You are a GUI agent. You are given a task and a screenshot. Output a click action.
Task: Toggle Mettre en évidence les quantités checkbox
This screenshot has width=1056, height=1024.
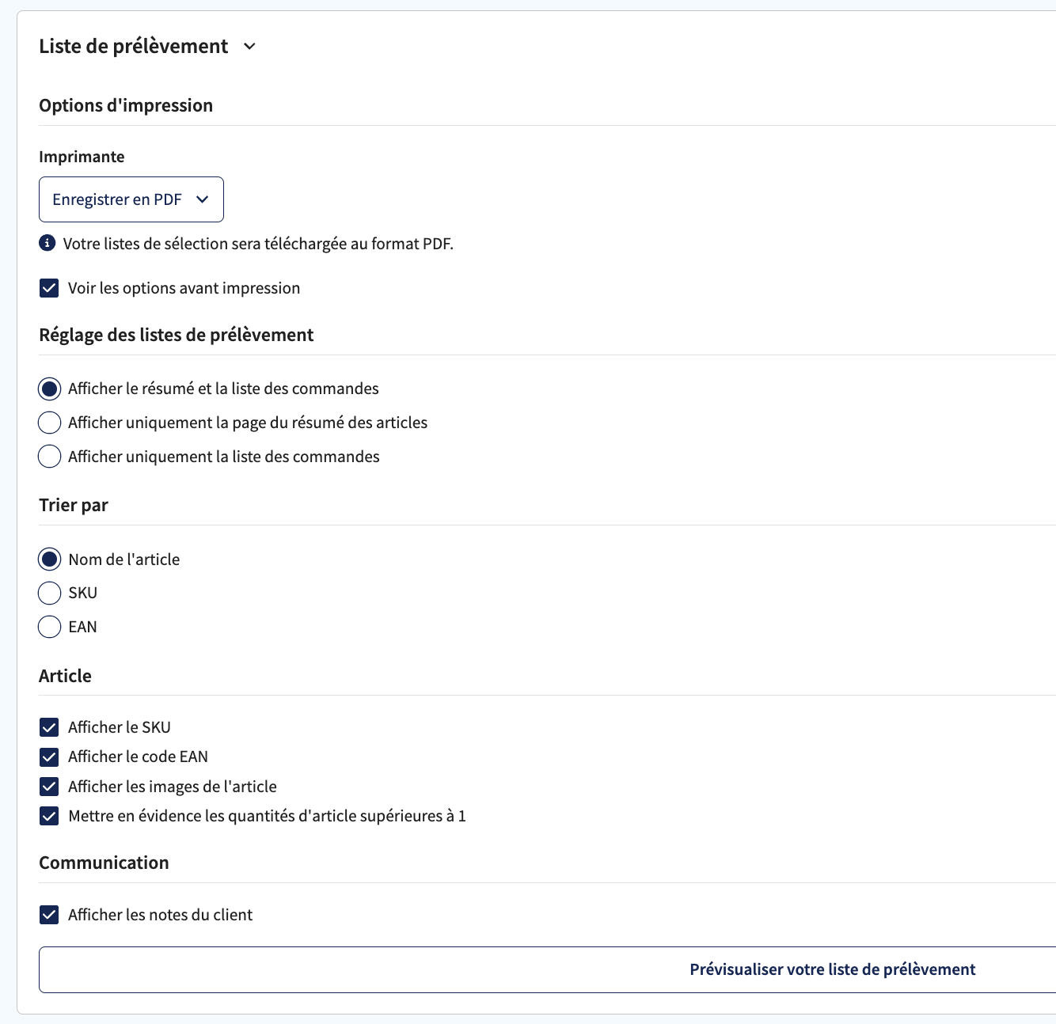(49, 816)
